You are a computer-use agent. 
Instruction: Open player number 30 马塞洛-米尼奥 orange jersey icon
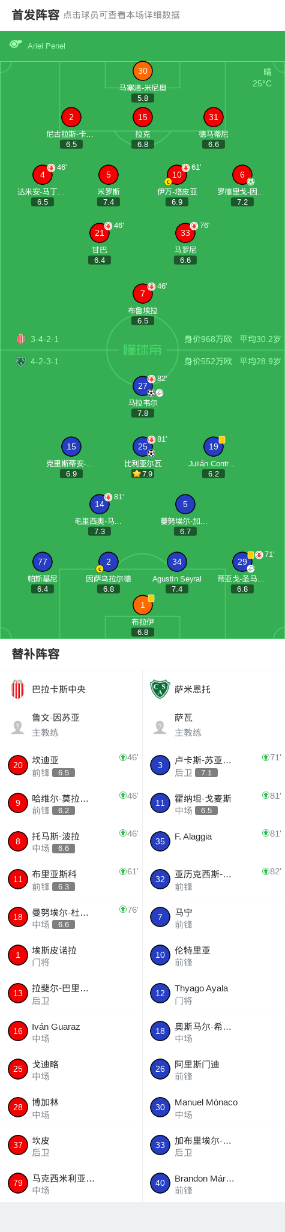tap(143, 71)
